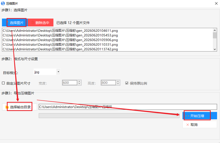This screenshot has height=143, width=220.
Task: Click the file list scroll up arrow
Action: pos(215,30)
